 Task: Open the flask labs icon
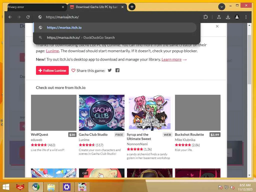[219, 17]
